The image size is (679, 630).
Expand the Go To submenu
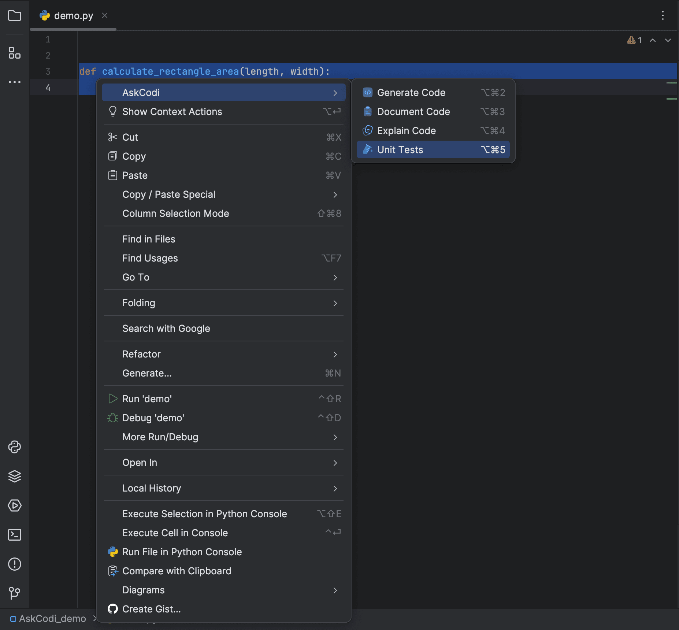pyautogui.click(x=335, y=278)
